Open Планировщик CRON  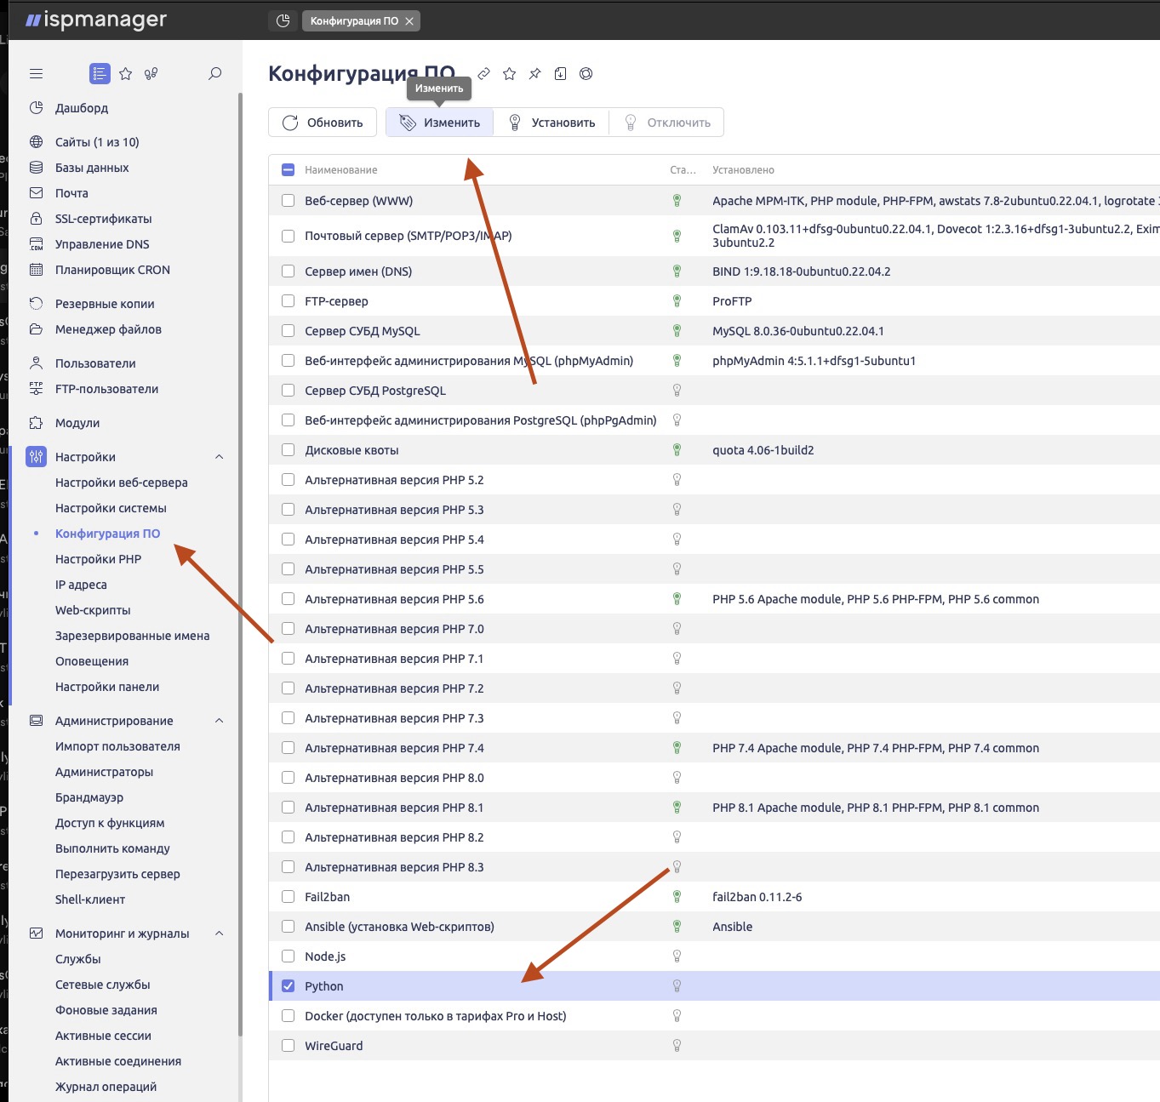point(112,270)
